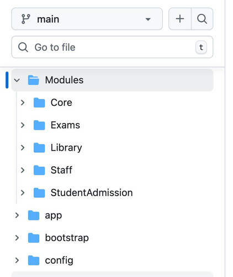The height and width of the screenshot is (277, 233).
Task: Open the main branch dropdown
Action: click(87, 19)
